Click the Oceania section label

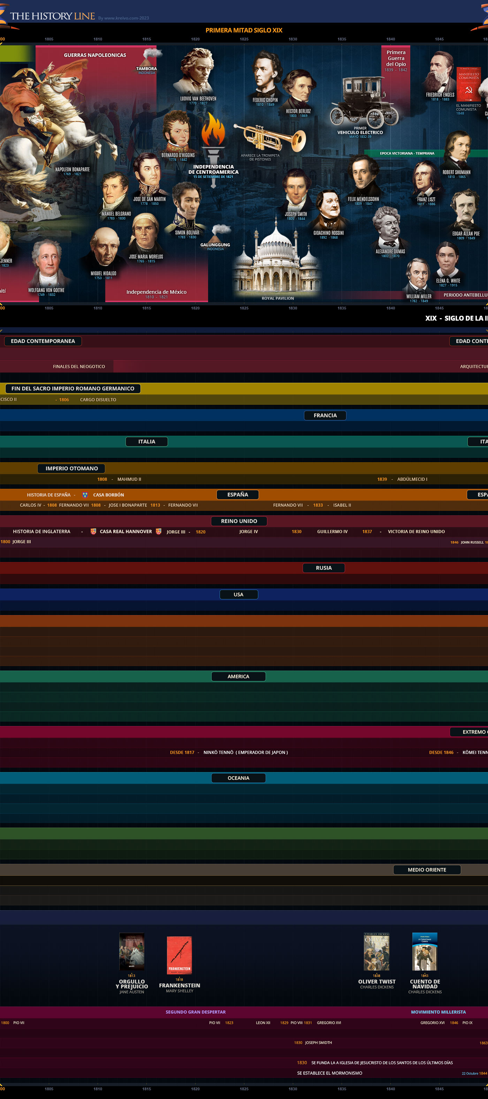[x=239, y=778]
